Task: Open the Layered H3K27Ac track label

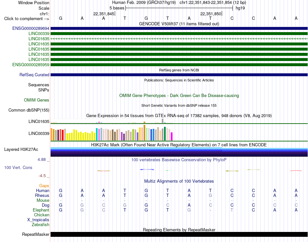Action: [x=21, y=150]
